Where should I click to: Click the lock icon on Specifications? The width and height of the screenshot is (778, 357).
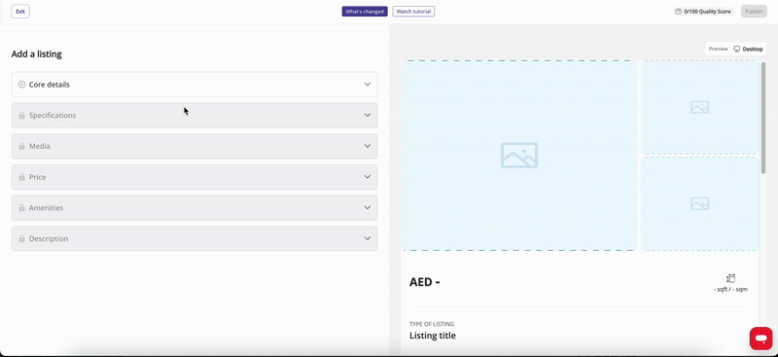(21, 115)
